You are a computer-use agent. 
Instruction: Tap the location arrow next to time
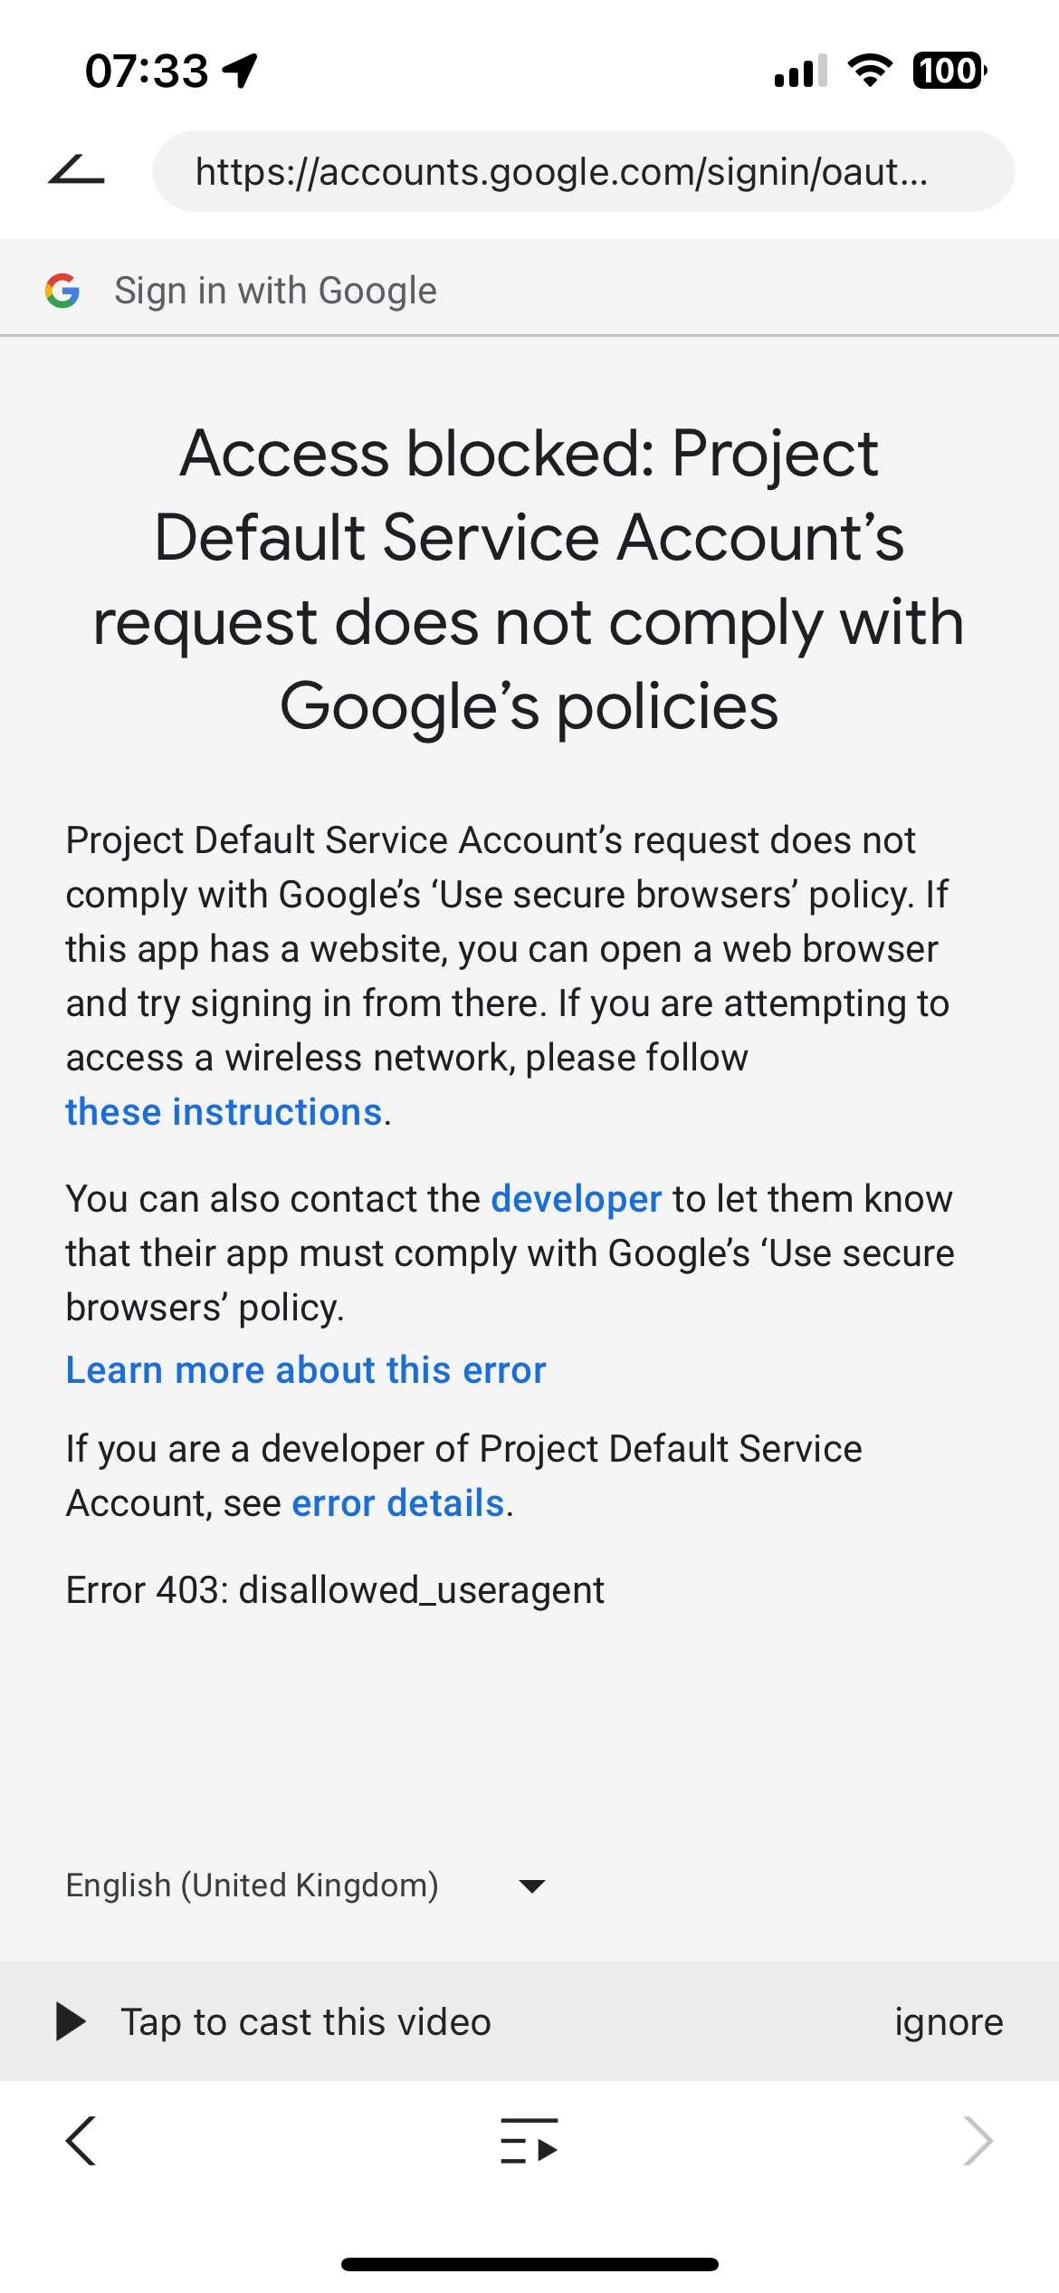[x=241, y=71]
